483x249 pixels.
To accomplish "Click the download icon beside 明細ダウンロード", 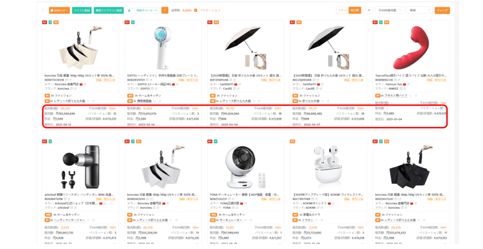I will (x=129, y=10).
